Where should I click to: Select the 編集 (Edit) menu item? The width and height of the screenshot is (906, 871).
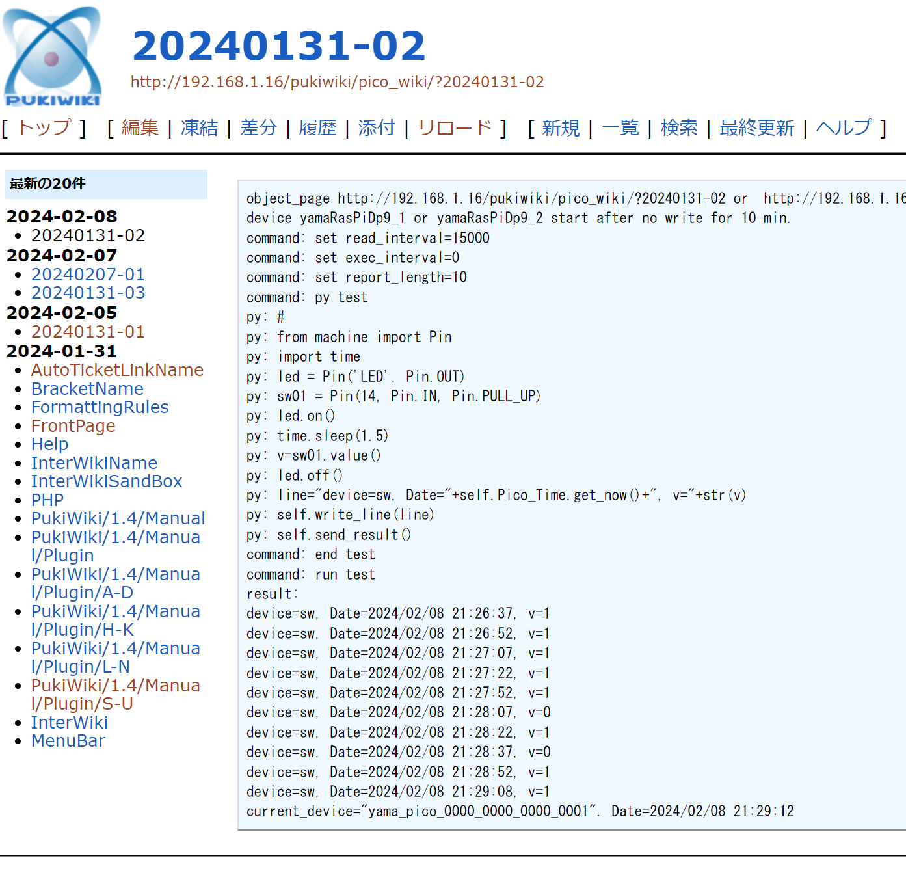click(x=139, y=128)
